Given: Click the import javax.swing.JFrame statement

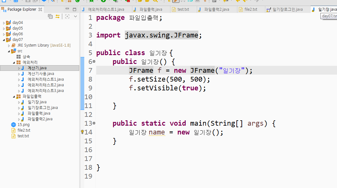Looking at the screenshot, I should click(x=149, y=35).
